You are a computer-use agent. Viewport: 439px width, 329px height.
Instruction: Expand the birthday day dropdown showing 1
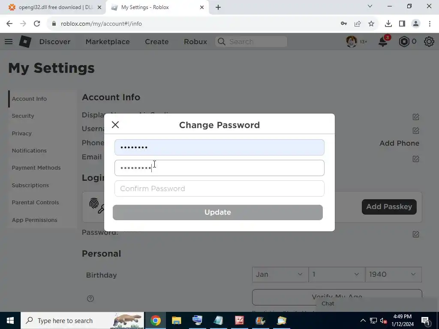pos(337,275)
